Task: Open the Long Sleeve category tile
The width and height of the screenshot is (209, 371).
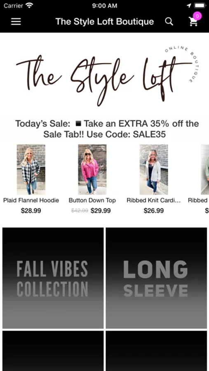Action: [156, 278]
